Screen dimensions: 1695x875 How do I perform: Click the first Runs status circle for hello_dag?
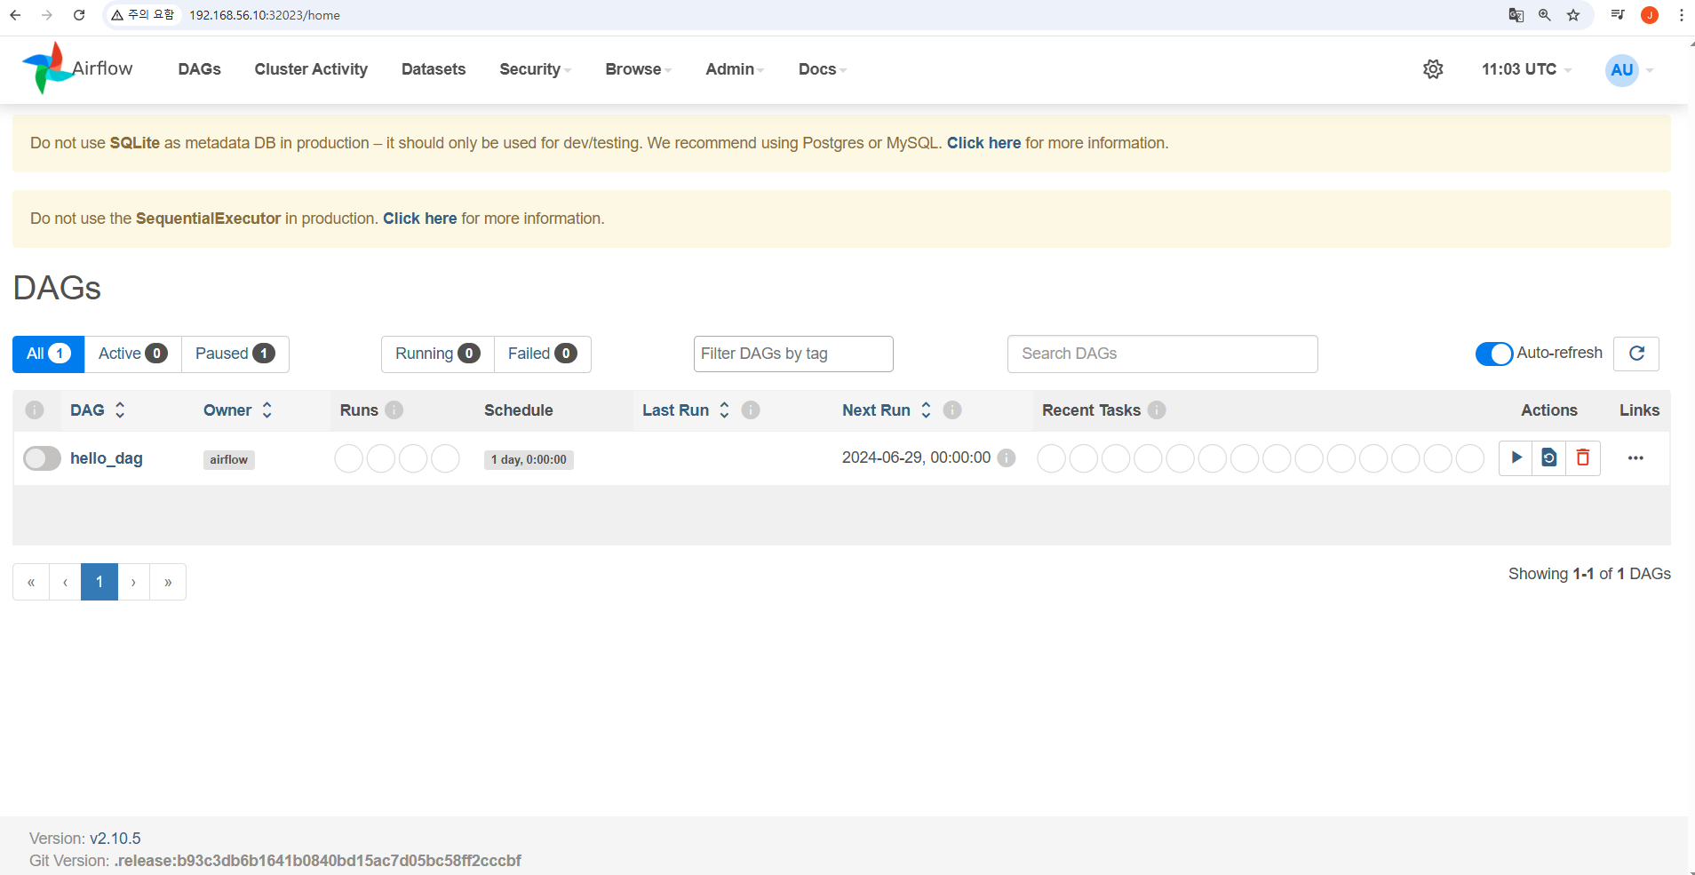[348, 458]
